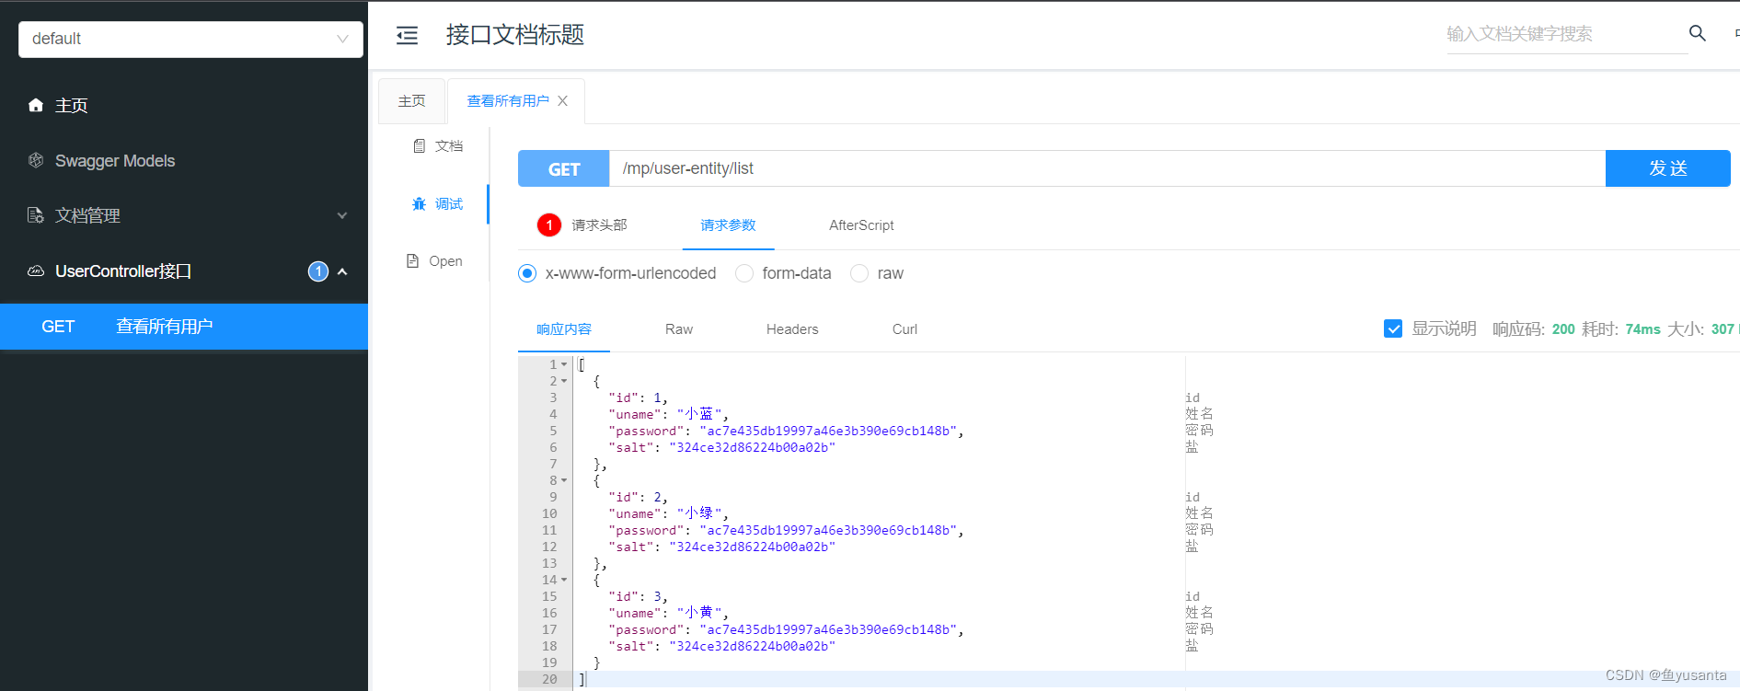Click the 调试 bug icon
This screenshot has height=691, width=1740.
pyautogui.click(x=420, y=203)
